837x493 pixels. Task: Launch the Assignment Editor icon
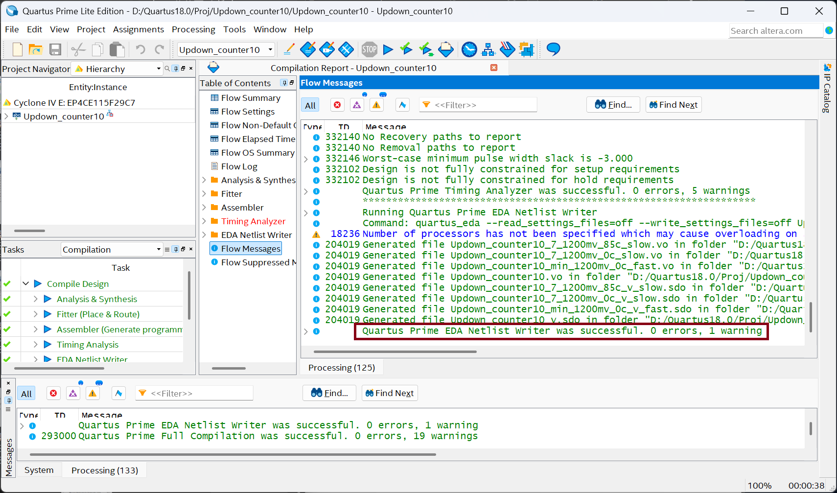coord(308,49)
